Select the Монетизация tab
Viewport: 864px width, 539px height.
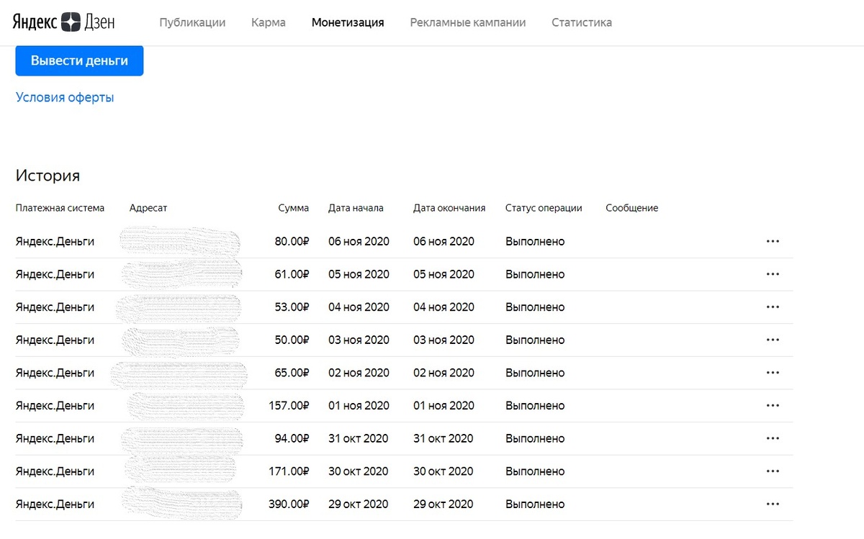(x=348, y=22)
